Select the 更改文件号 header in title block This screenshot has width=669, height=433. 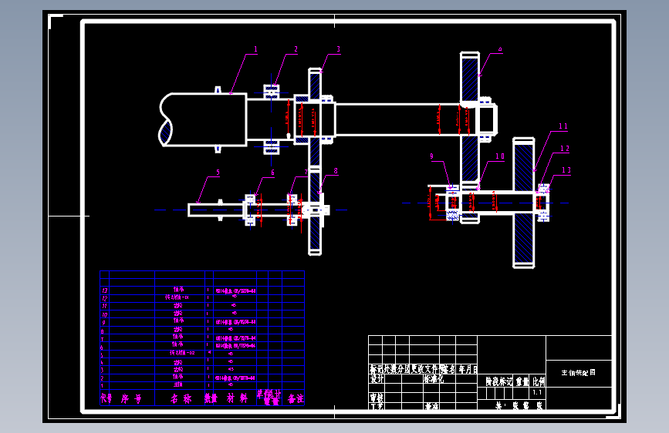click(428, 369)
